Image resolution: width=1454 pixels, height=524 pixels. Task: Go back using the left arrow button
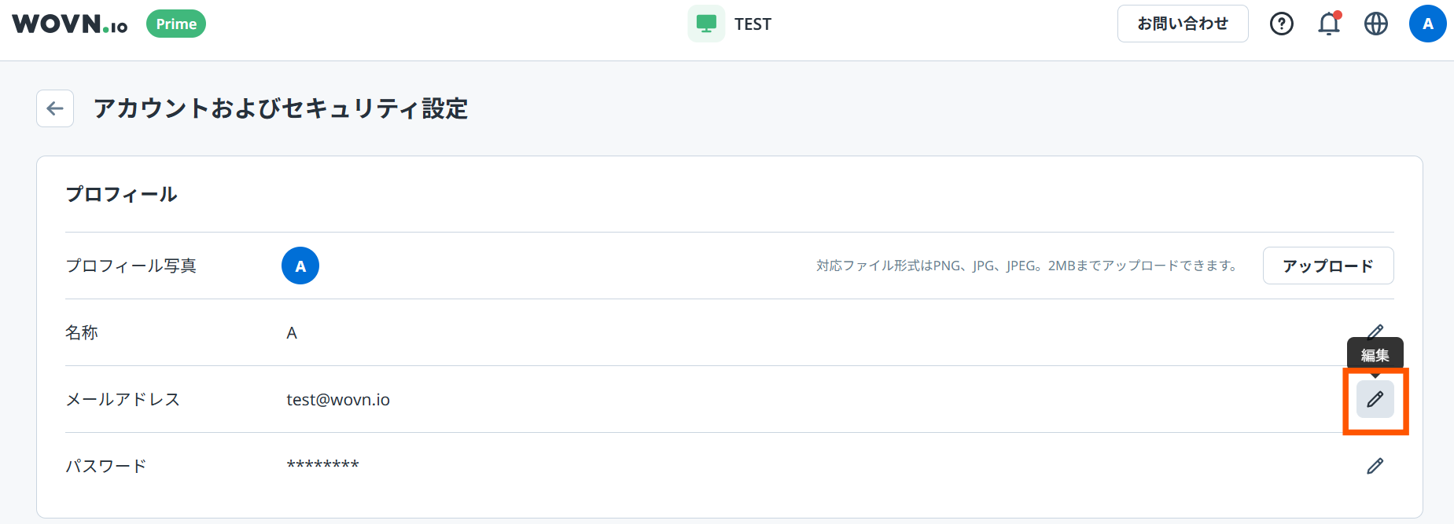[x=55, y=108]
